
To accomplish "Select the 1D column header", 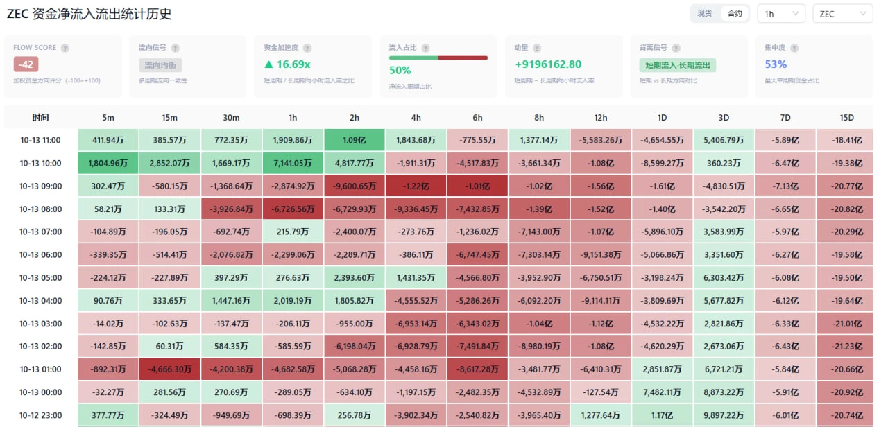I will coord(663,117).
